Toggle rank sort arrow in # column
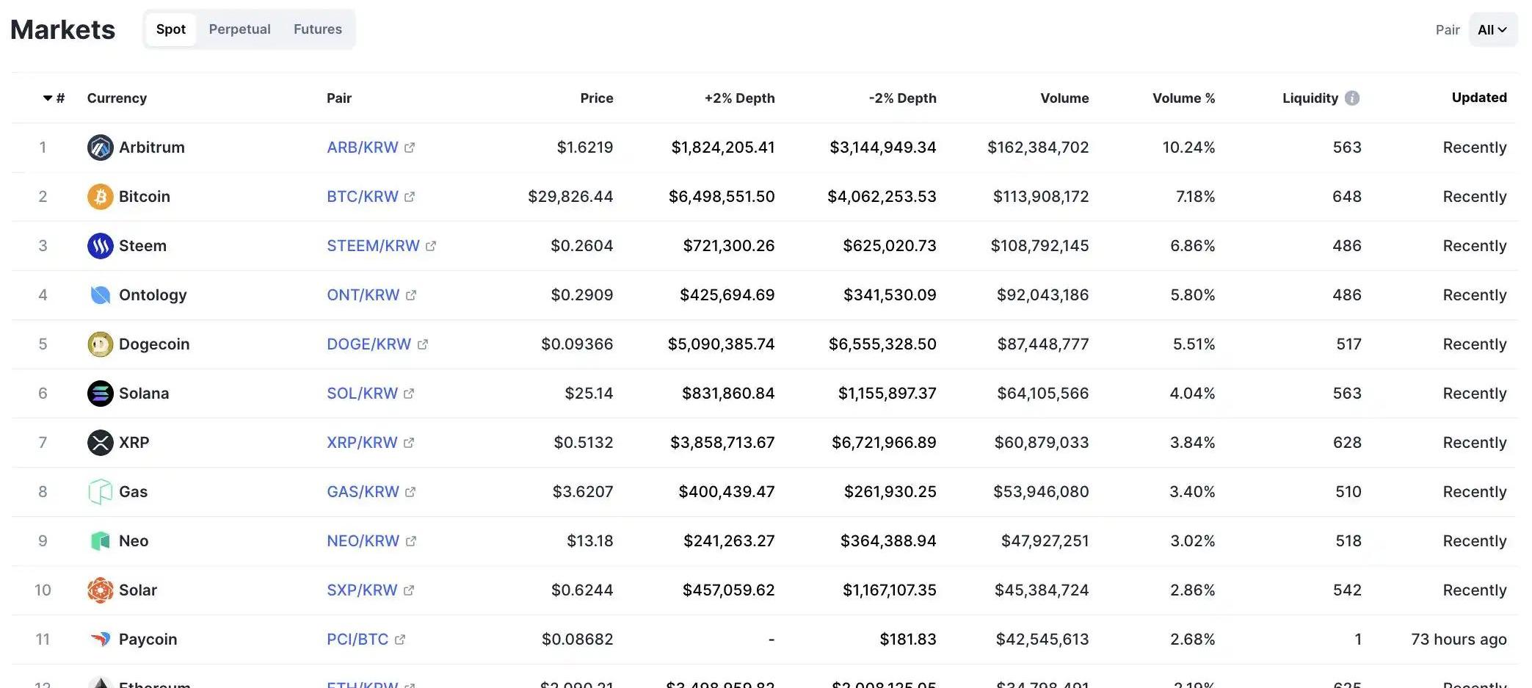This screenshot has width=1532, height=688. click(48, 98)
